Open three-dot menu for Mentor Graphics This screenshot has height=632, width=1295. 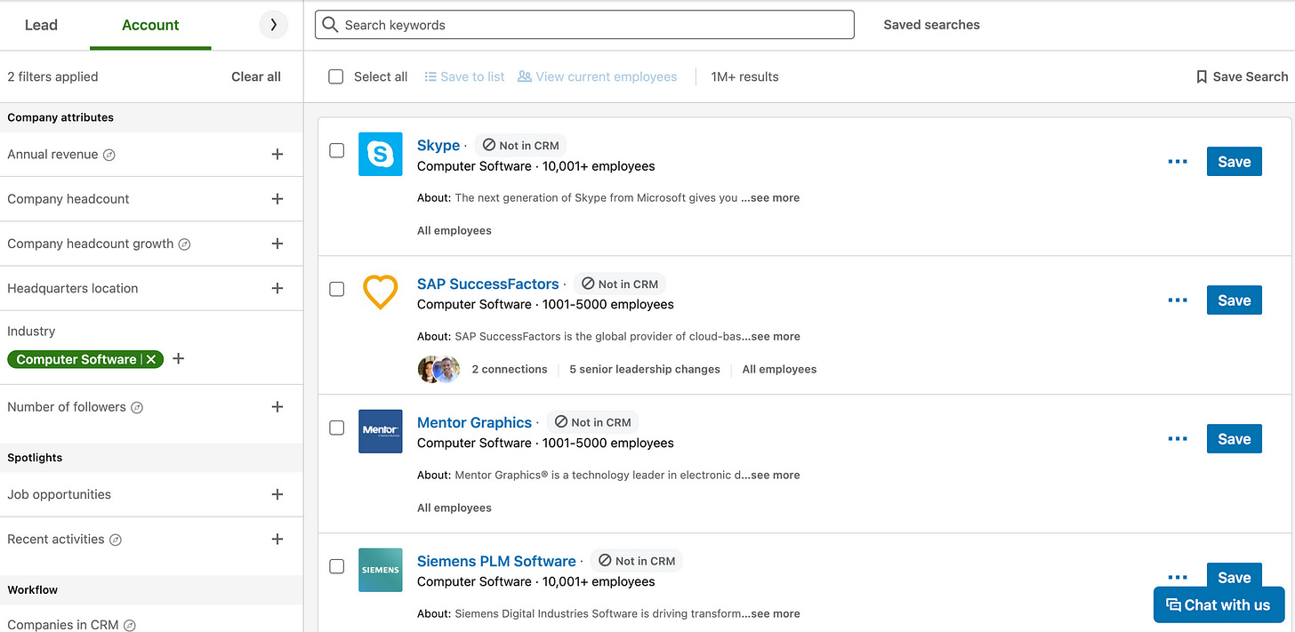[x=1178, y=439]
